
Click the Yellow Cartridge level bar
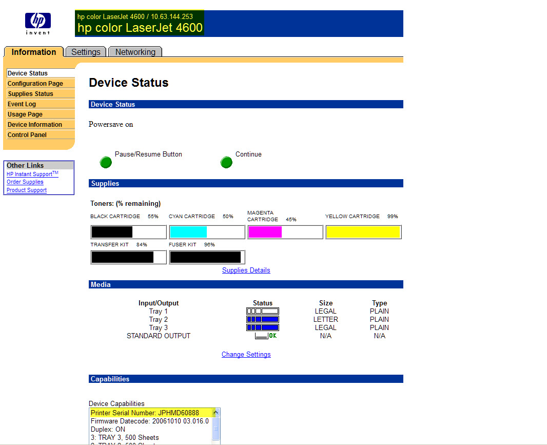tap(363, 232)
